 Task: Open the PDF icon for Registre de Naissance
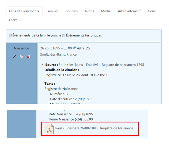pyautogui.click(x=49, y=129)
